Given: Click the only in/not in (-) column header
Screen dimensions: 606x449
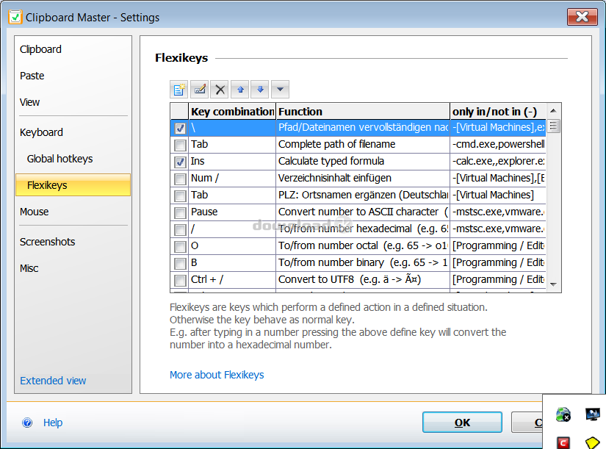Looking at the screenshot, I should [x=498, y=112].
